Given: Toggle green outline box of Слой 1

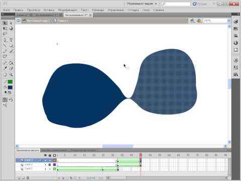Looking at the screenshot, I should (54, 169).
